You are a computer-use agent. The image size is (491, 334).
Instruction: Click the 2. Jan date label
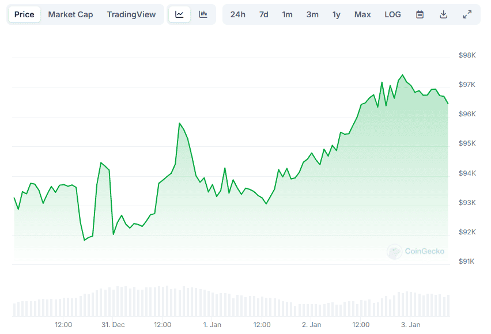point(311,325)
